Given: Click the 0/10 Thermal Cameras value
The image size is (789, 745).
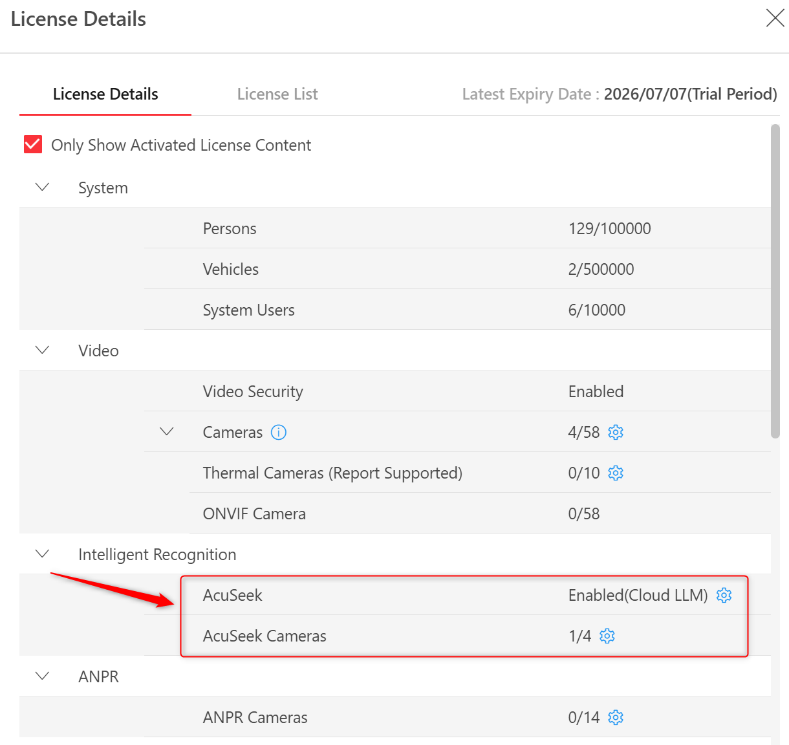Looking at the screenshot, I should coord(584,473).
